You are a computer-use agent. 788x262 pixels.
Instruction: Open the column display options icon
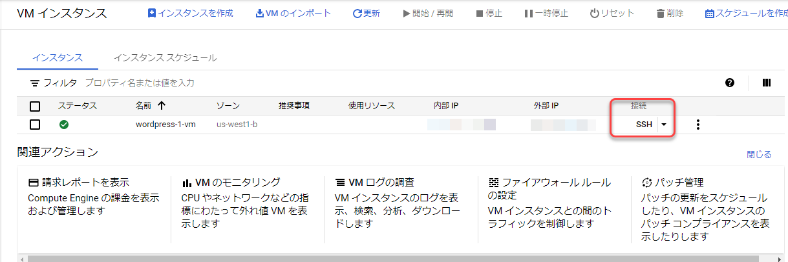[767, 83]
